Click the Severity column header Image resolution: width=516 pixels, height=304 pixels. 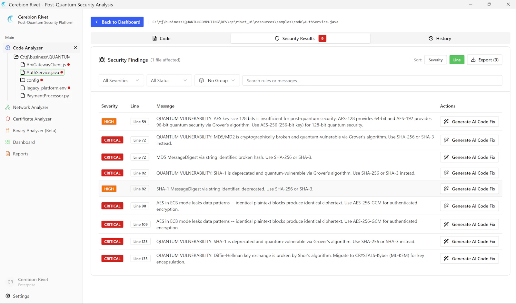[109, 106]
